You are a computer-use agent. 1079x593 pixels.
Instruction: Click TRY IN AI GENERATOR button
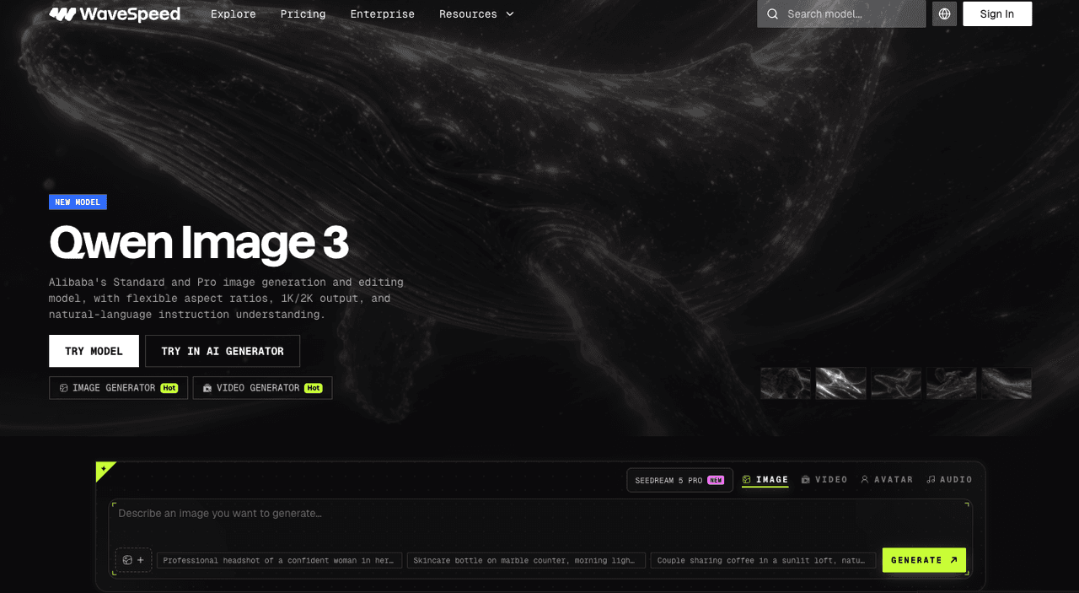pos(223,351)
